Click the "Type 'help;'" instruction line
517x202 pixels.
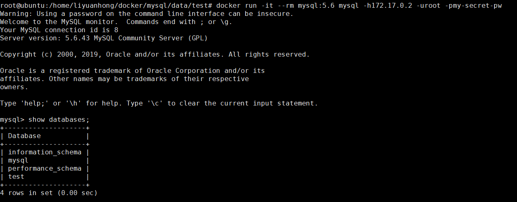(x=159, y=103)
